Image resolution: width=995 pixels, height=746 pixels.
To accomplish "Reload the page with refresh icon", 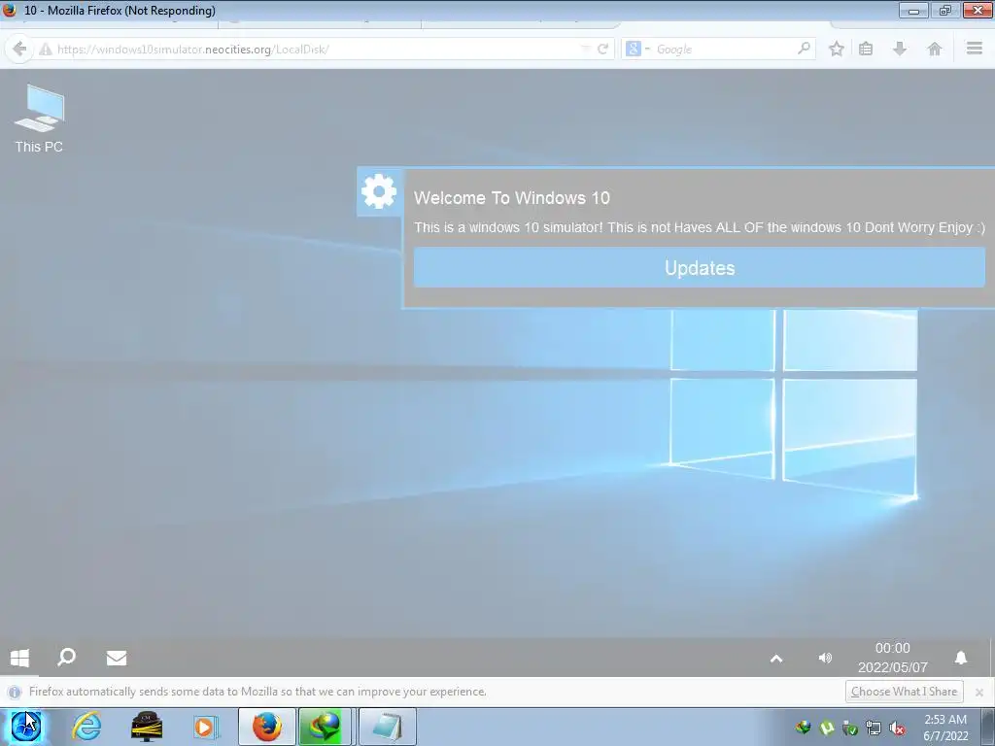I will click(602, 49).
